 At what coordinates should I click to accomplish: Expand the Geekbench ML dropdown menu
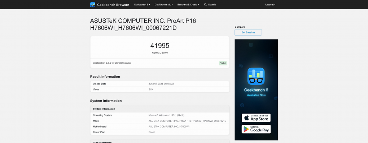click(x=163, y=5)
